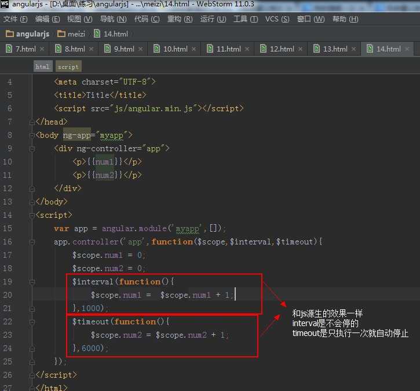Close the 14.html tab

[407, 49]
